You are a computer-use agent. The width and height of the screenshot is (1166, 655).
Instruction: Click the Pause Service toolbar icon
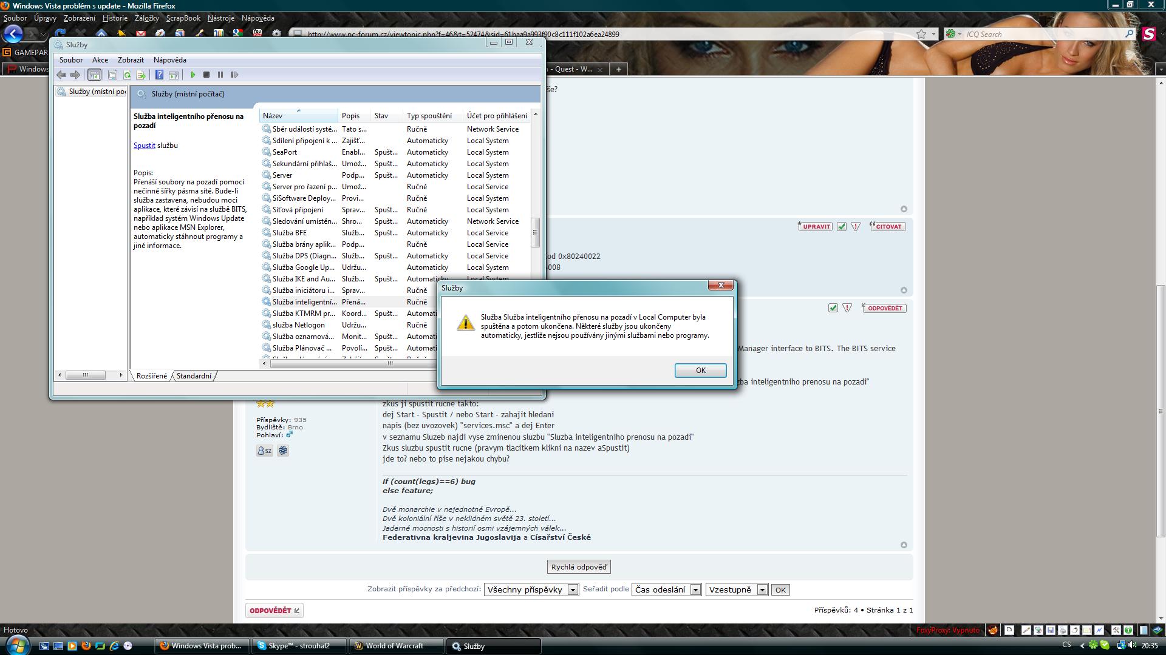tap(220, 75)
